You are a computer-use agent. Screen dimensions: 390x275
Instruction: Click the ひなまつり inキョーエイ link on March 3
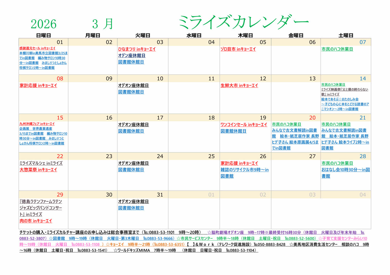tap(137, 49)
